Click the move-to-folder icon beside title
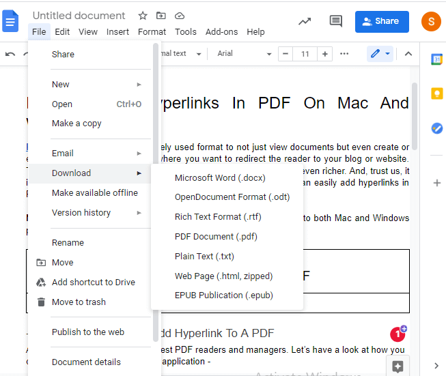Screen dimensions: 446x376 point(161,16)
